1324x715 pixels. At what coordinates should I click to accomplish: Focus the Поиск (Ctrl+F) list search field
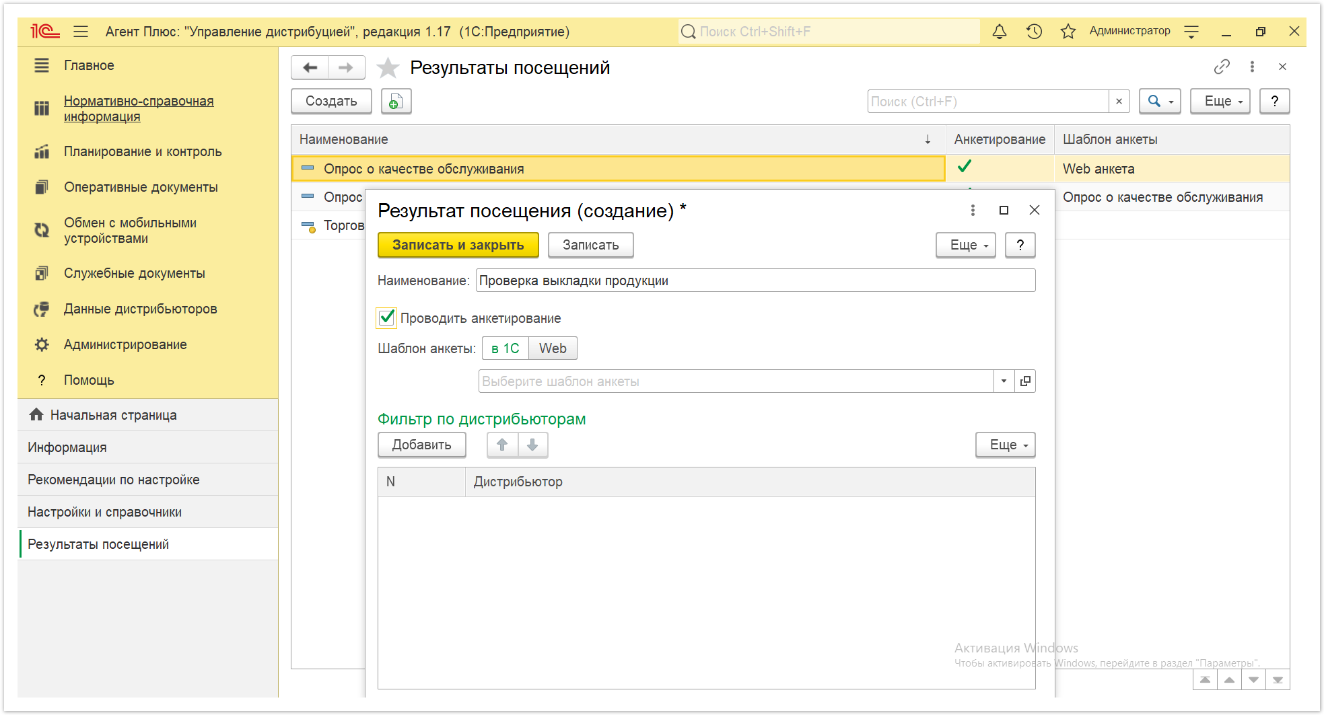988,102
